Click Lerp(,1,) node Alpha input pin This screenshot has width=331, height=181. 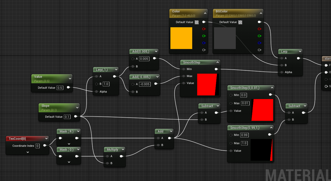[96, 92]
